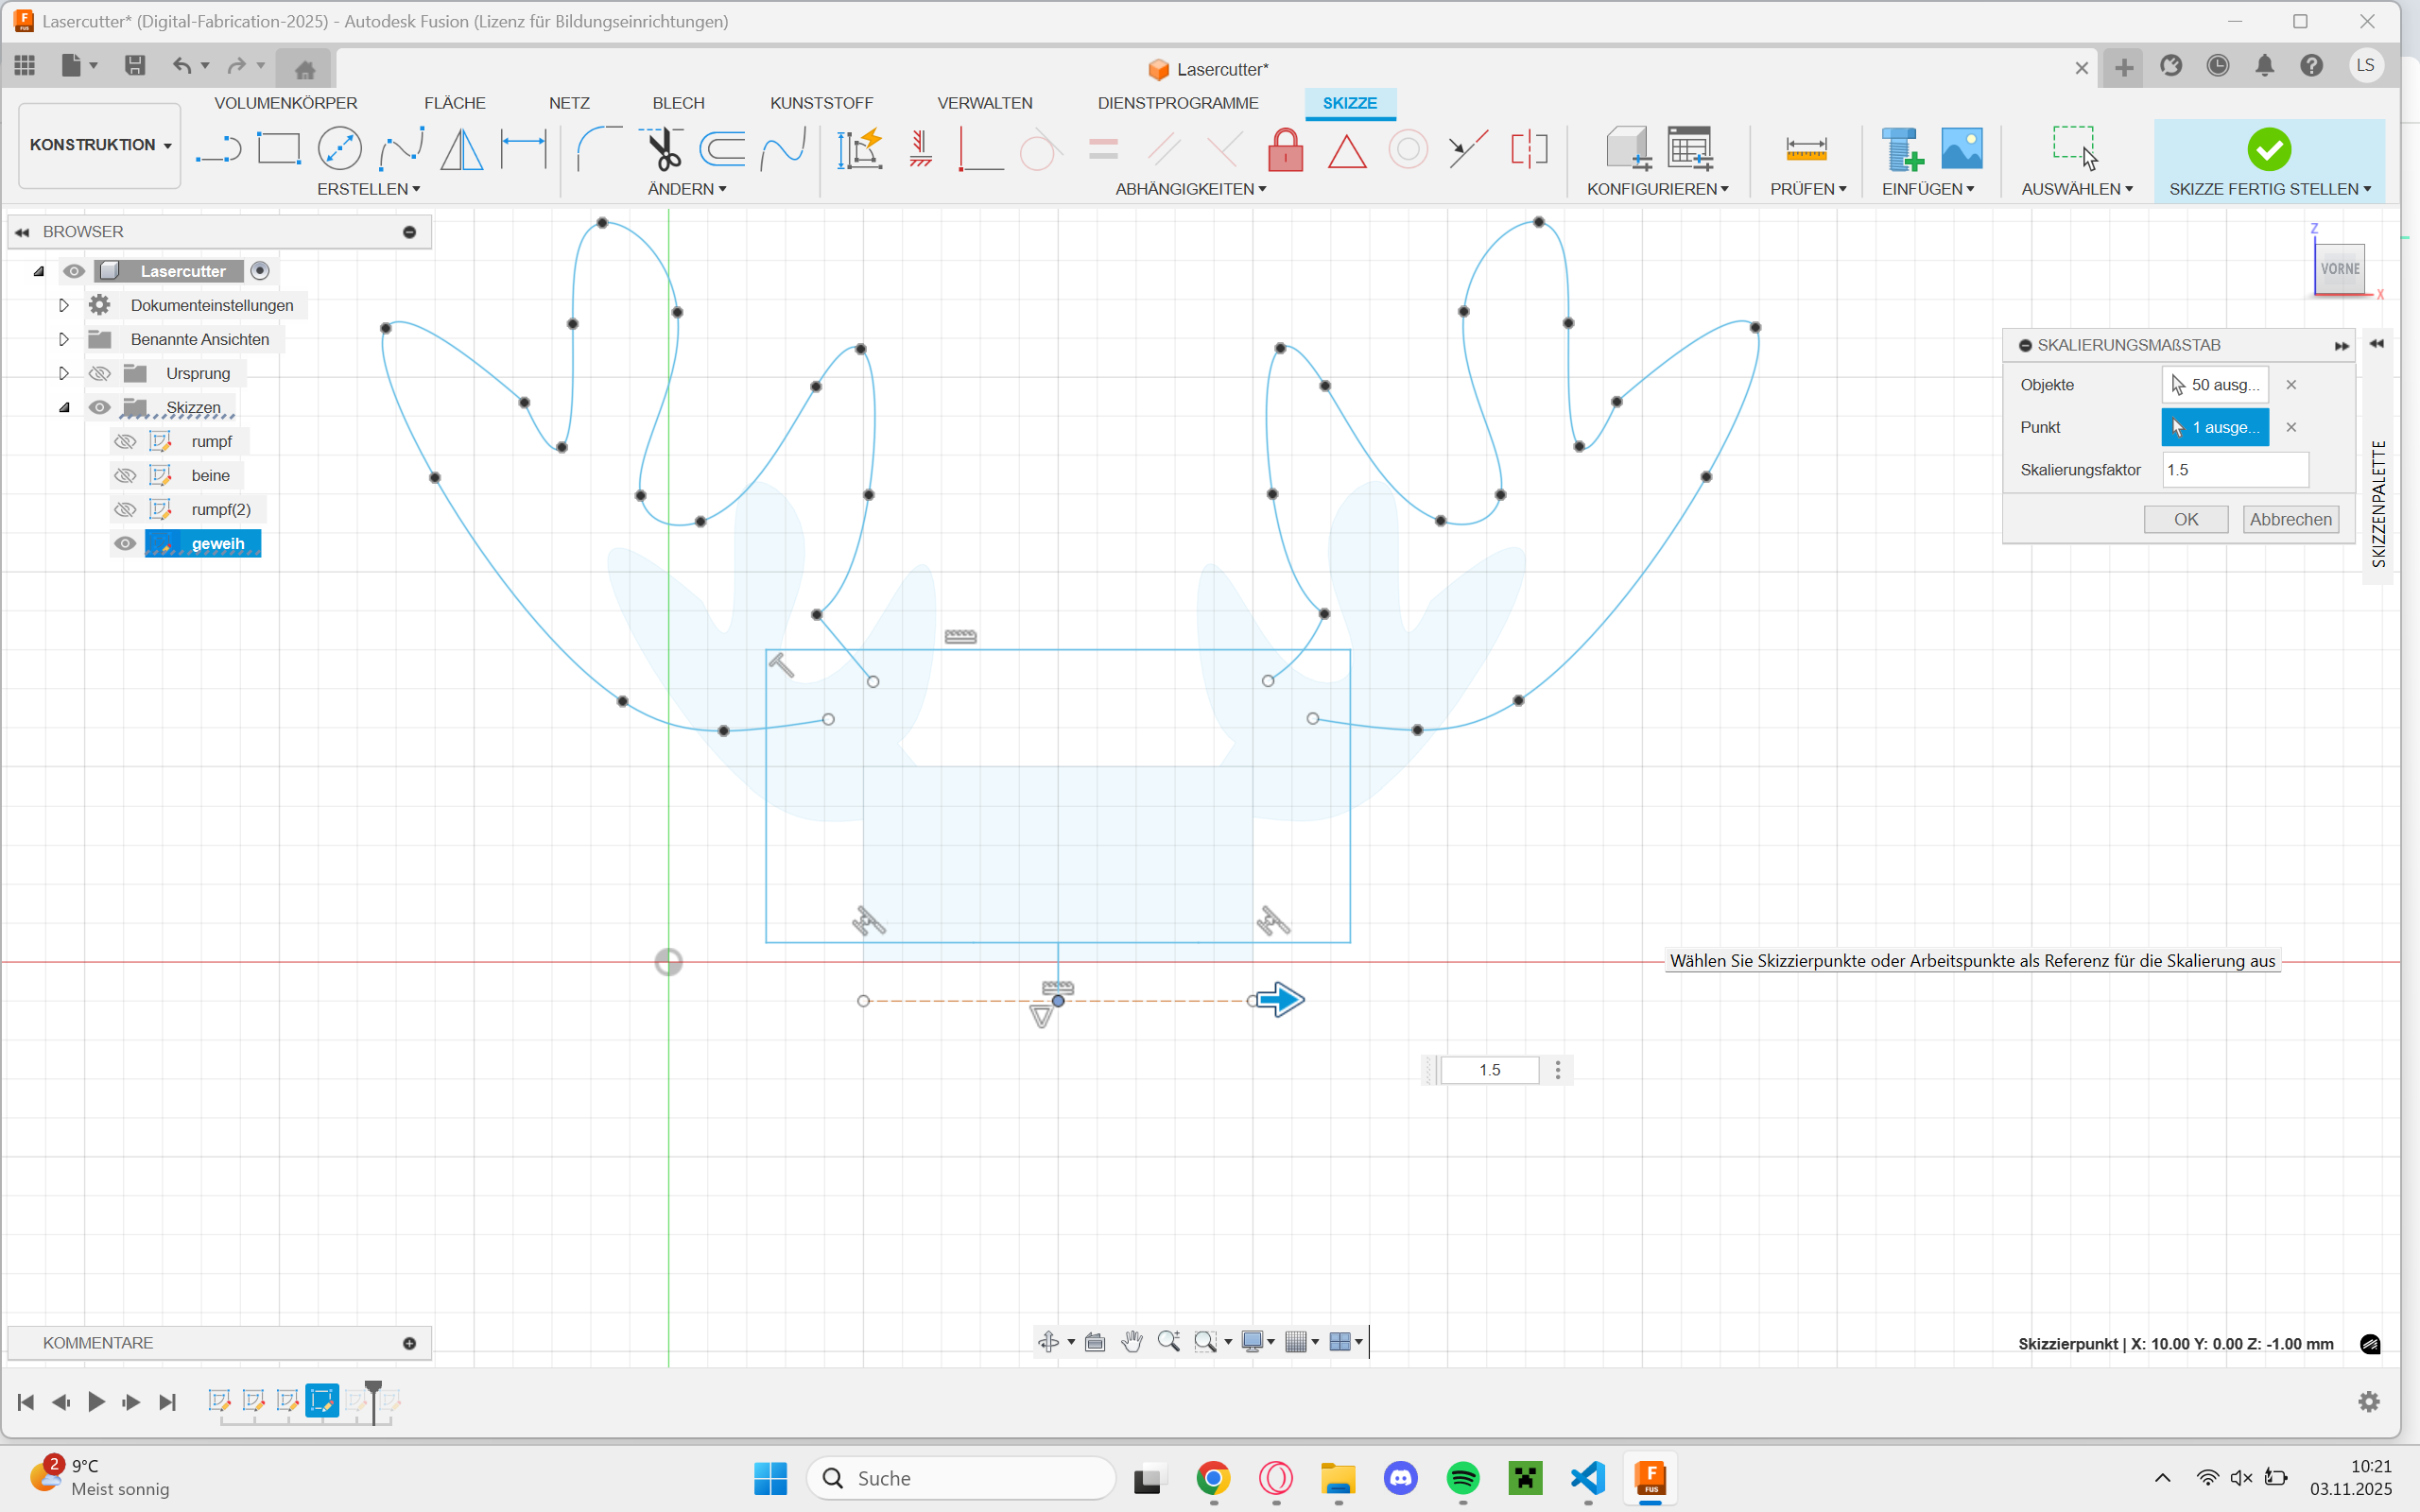Toggle visibility of rumpf sketch
This screenshot has height=1512, width=2420.
(x=125, y=441)
